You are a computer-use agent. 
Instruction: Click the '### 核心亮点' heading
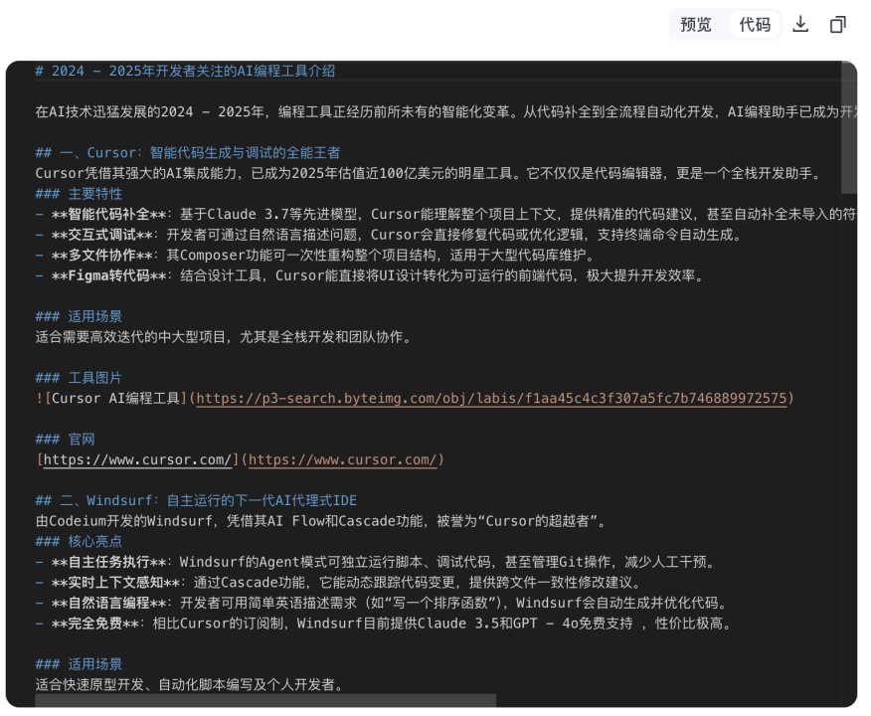coord(79,542)
